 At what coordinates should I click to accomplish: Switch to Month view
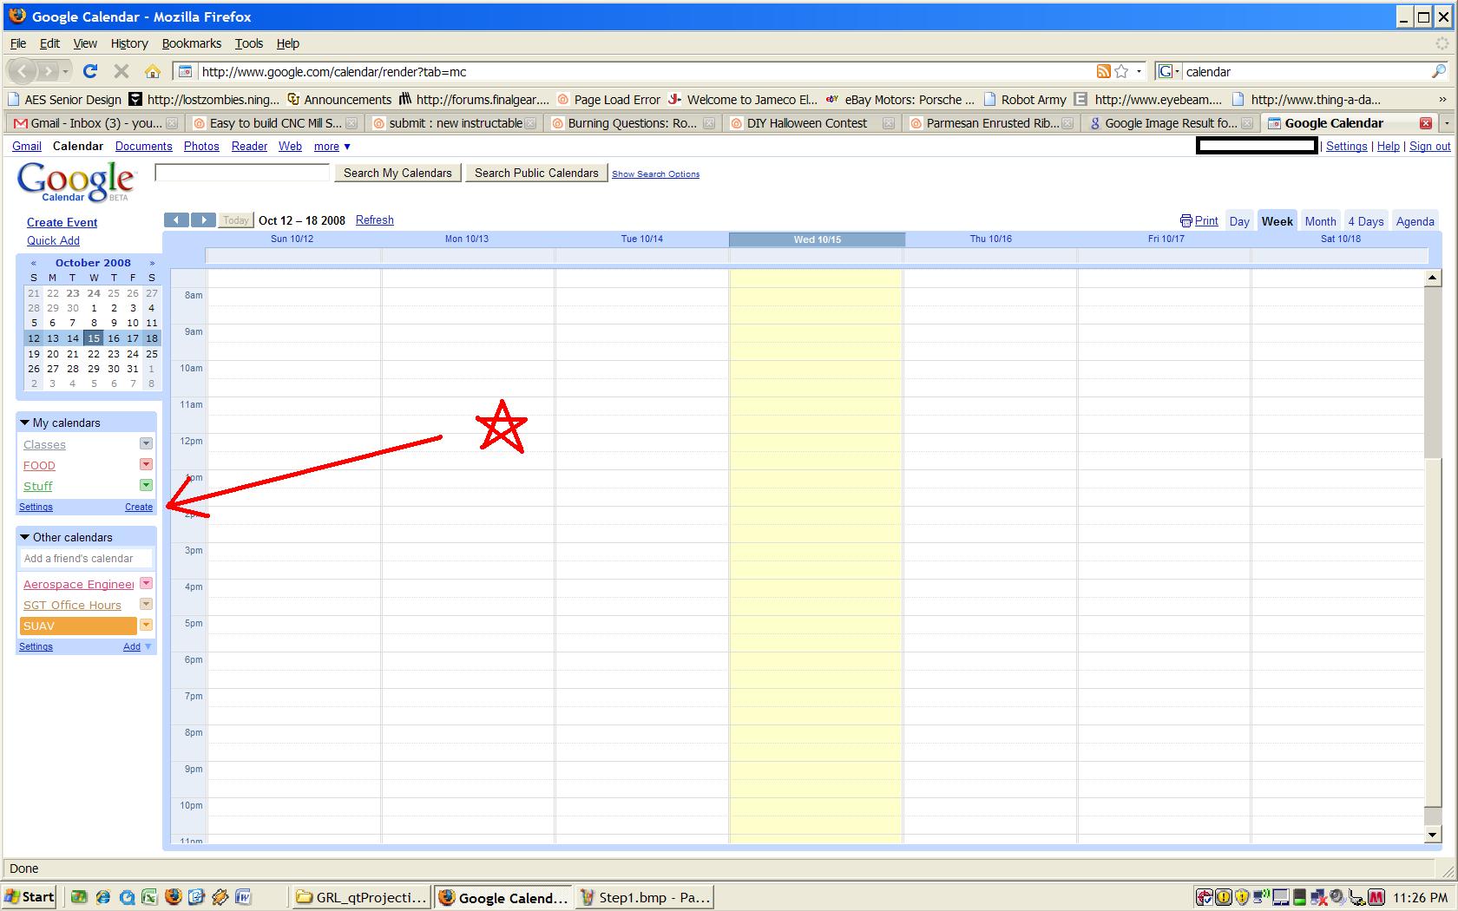1320,221
